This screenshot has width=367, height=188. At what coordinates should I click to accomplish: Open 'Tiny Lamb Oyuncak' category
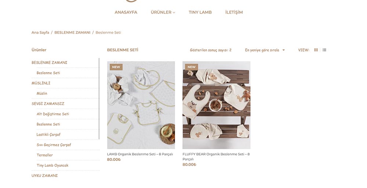52,165
